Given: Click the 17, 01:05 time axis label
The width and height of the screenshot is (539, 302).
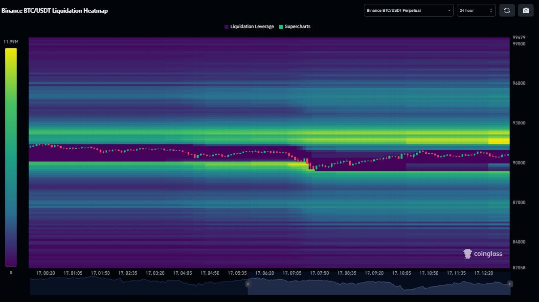Looking at the screenshot, I should [x=73, y=273].
